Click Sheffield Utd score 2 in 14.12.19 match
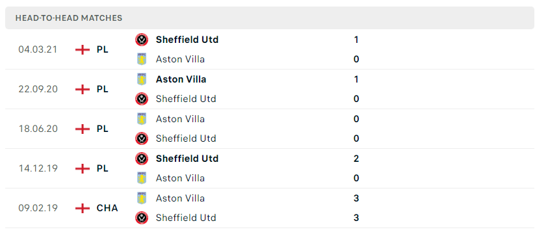Viewport: 535px width, 234px height. 356,159
